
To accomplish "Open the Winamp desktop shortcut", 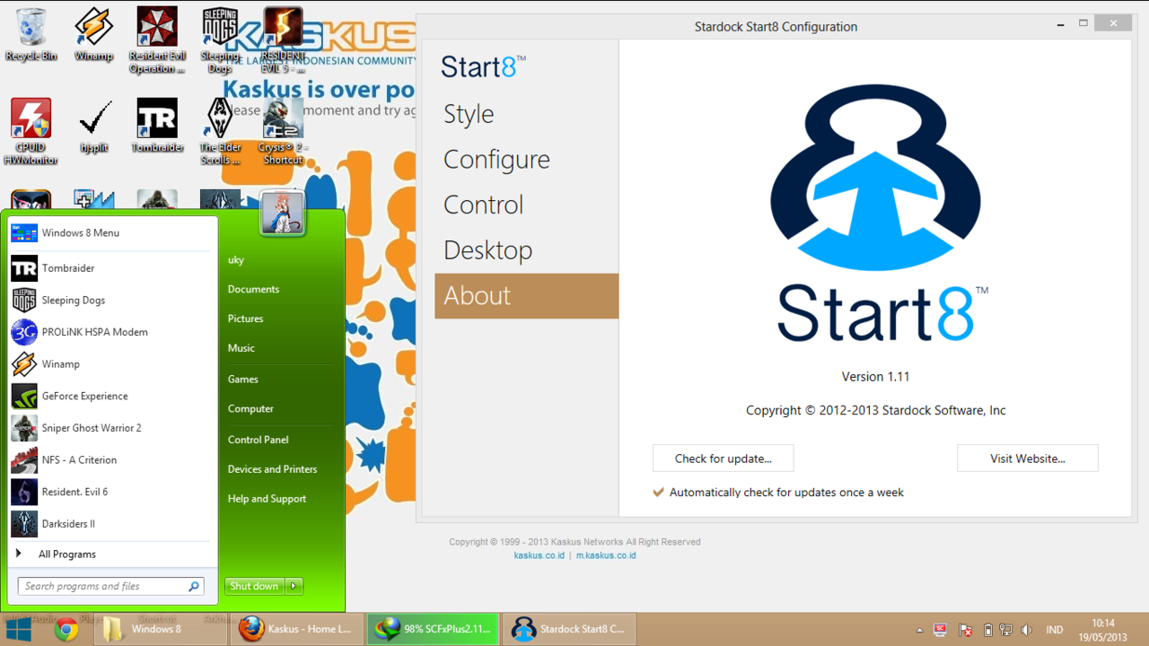I will [93, 36].
